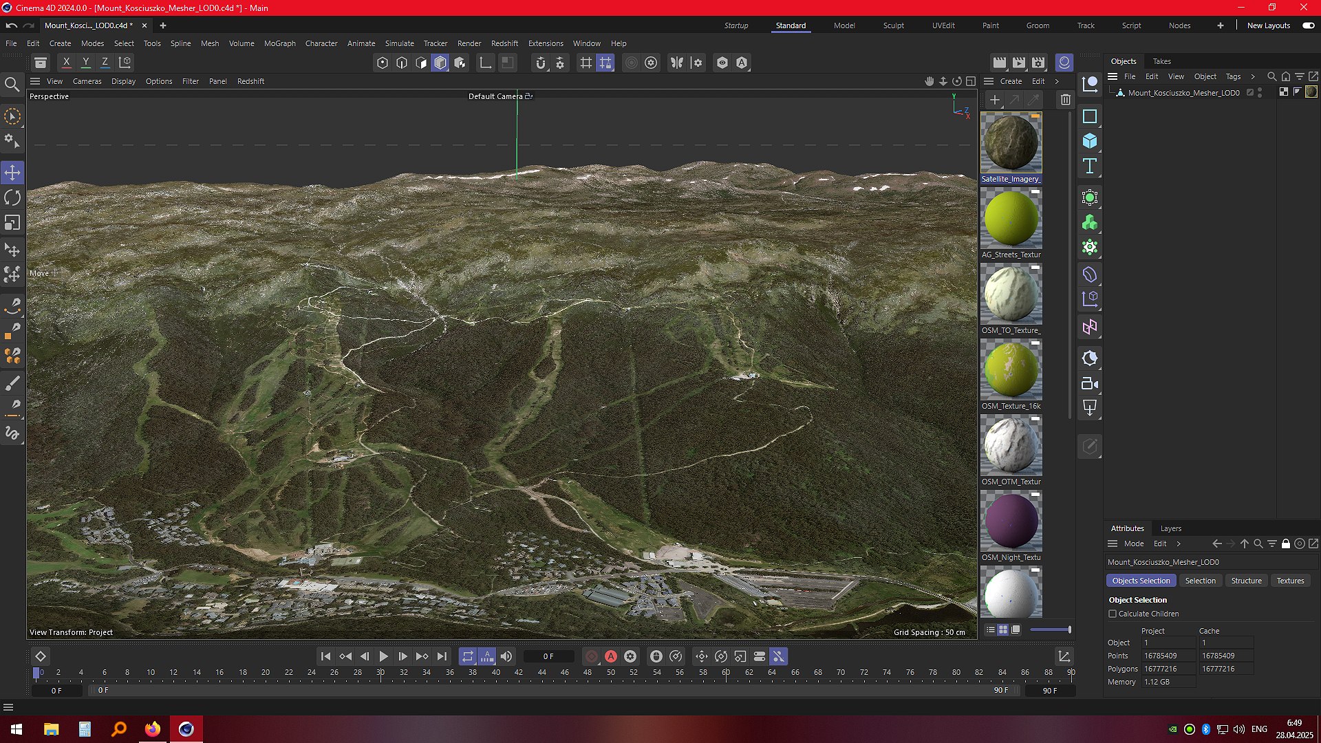Open the MoGraph menu
The height and width of the screenshot is (743, 1321).
coord(279,43)
